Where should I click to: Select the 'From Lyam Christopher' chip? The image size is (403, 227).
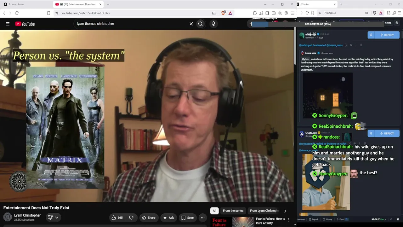coord(264,211)
